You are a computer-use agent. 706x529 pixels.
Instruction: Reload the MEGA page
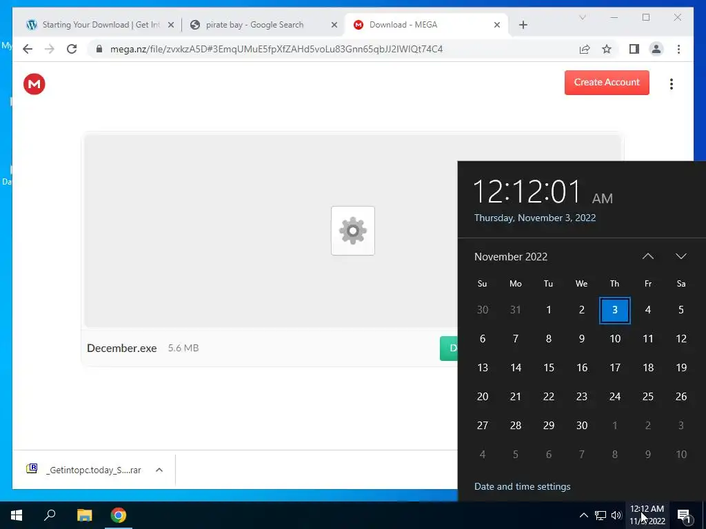(x=72, y=49)
